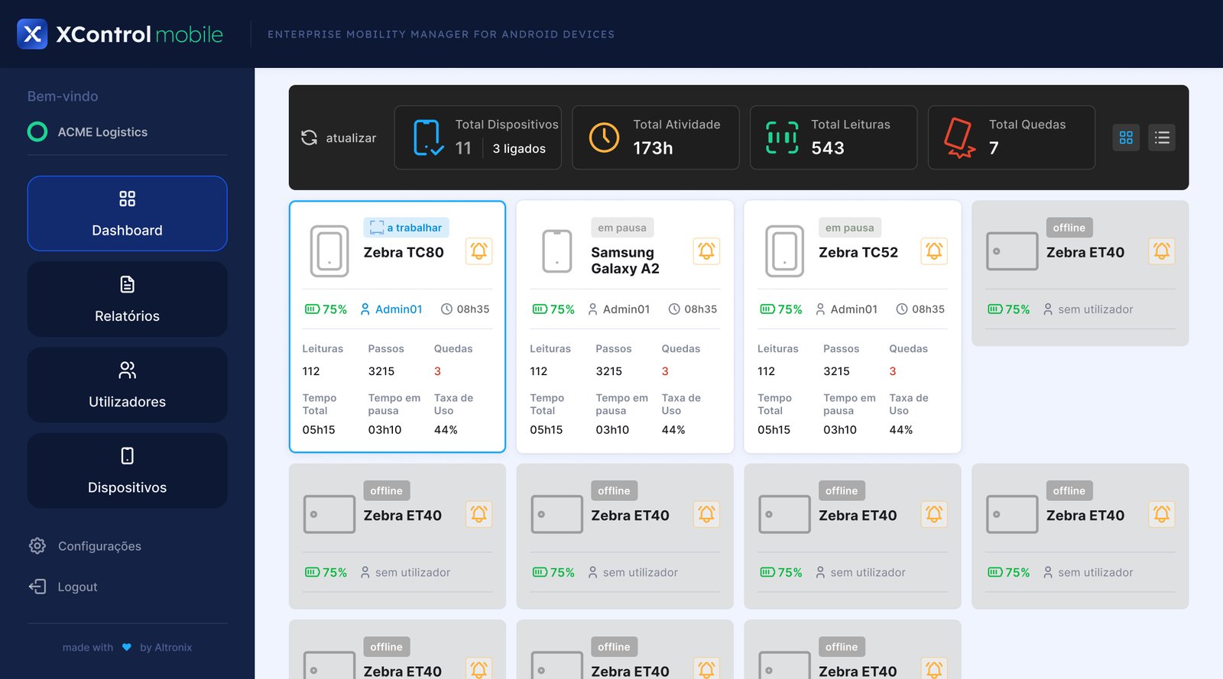This screenshot has width=1223, height=679.
Task: Select the ACME Logistics organization
Action: 102,132
